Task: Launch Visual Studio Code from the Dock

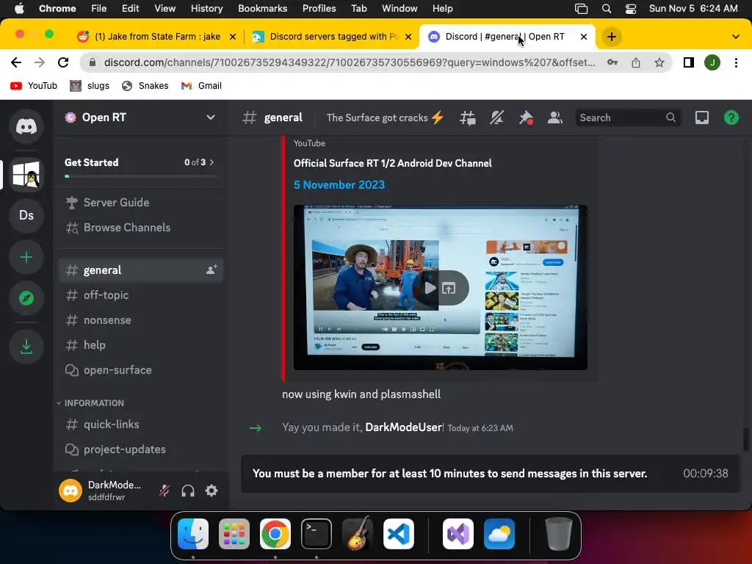Action: 398,534
